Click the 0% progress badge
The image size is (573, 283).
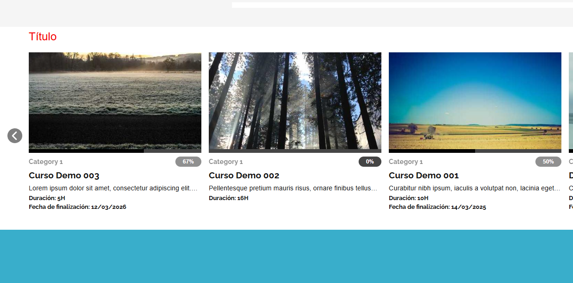(370, 162)
